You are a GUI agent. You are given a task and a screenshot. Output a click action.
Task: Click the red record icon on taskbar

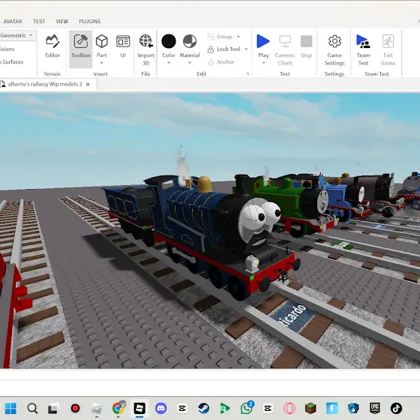(75, 408)
